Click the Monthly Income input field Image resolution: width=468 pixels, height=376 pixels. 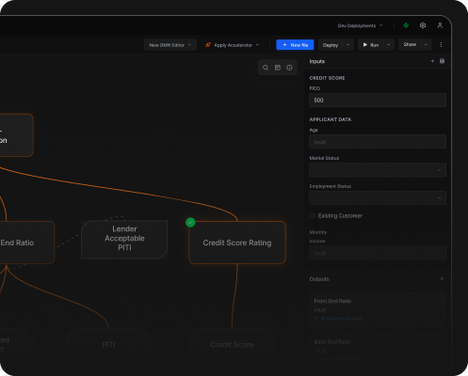click(x=378, y=253)
